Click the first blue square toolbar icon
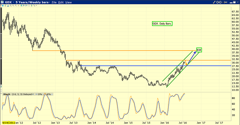 3,6
